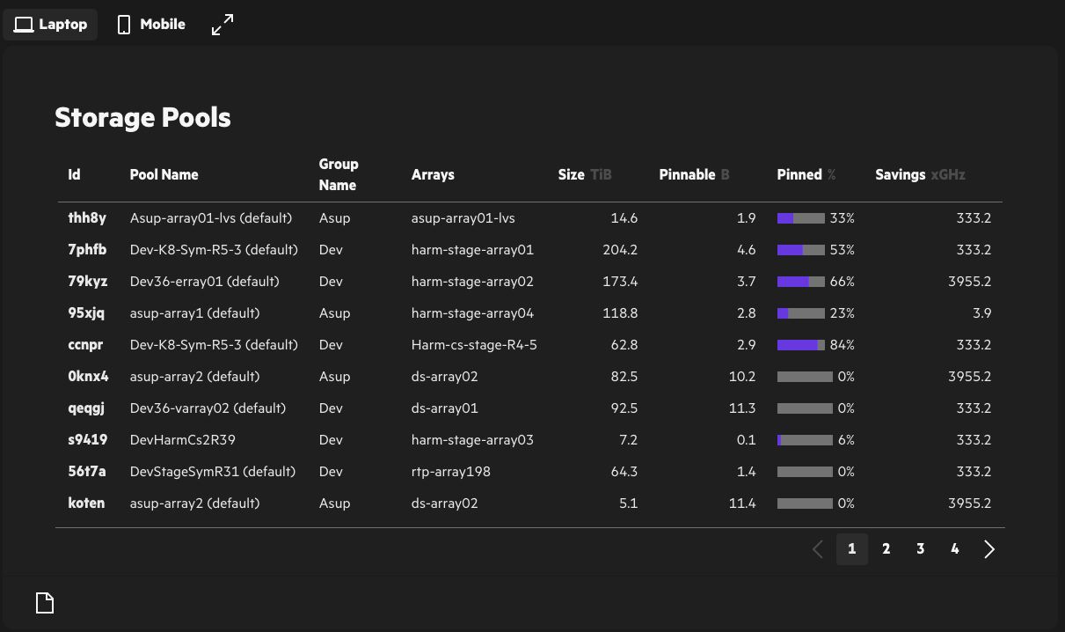The width and height of the screenshot is (1065, 632).
Task: Click pinnable value 10.2
Action: 742,376
